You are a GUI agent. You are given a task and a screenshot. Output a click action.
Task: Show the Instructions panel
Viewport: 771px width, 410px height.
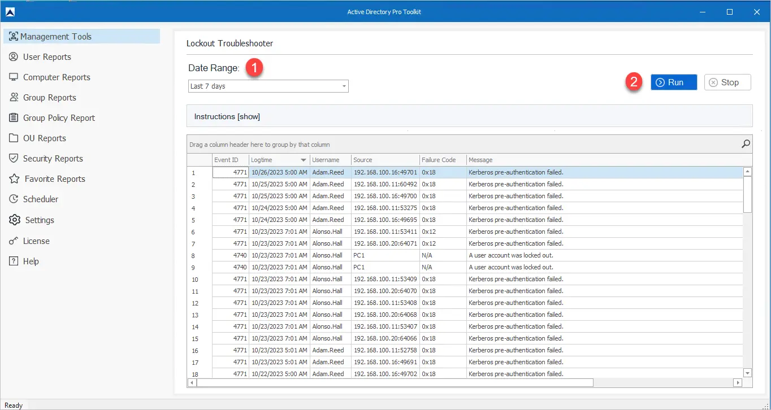coord(227,117)
